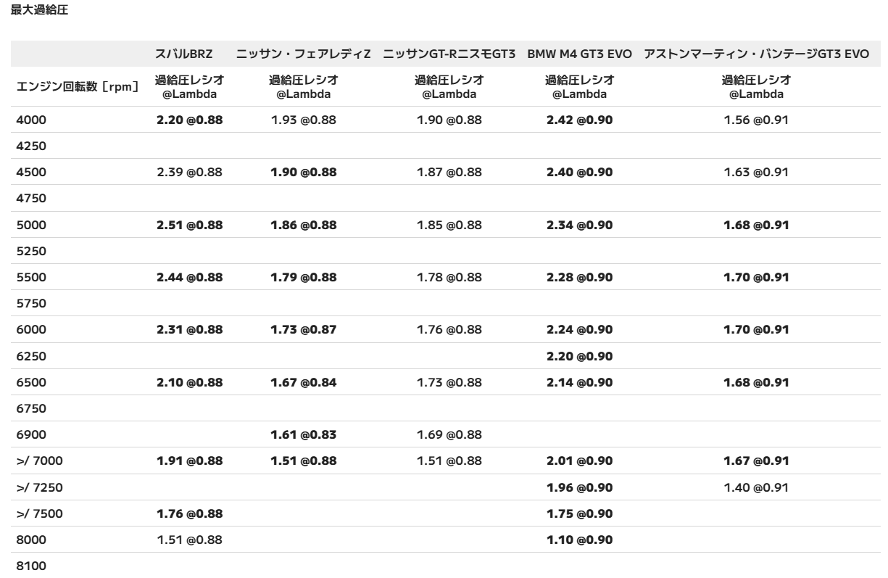
Task: Select the 2.42 @0.90 BMW cell
Action: [580, 120]
